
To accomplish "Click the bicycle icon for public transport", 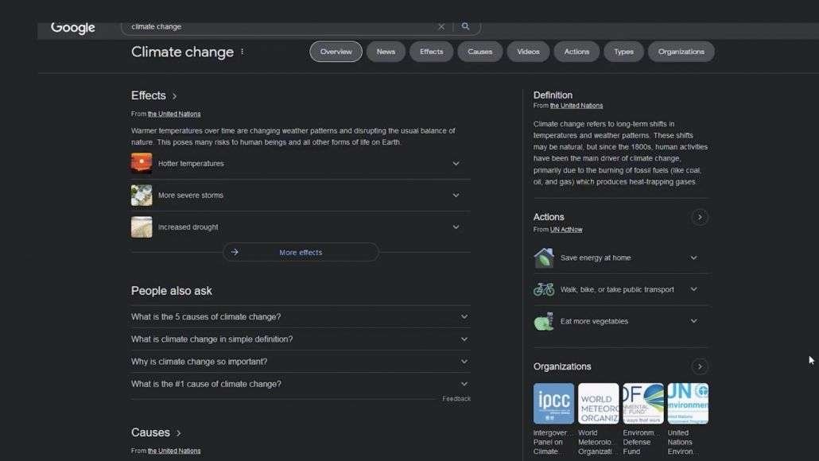I will tap(544, 289).
